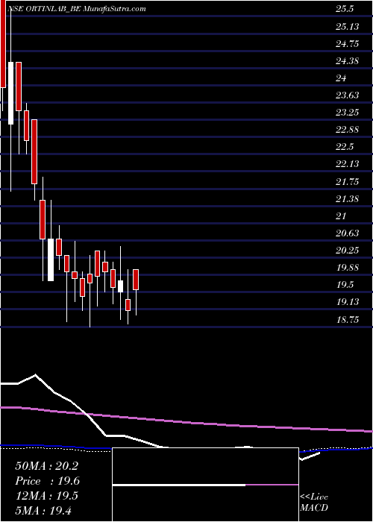Click the last red candlestick on the right
The width and height of the screenshot is (373, 522).
click(136, 280)
